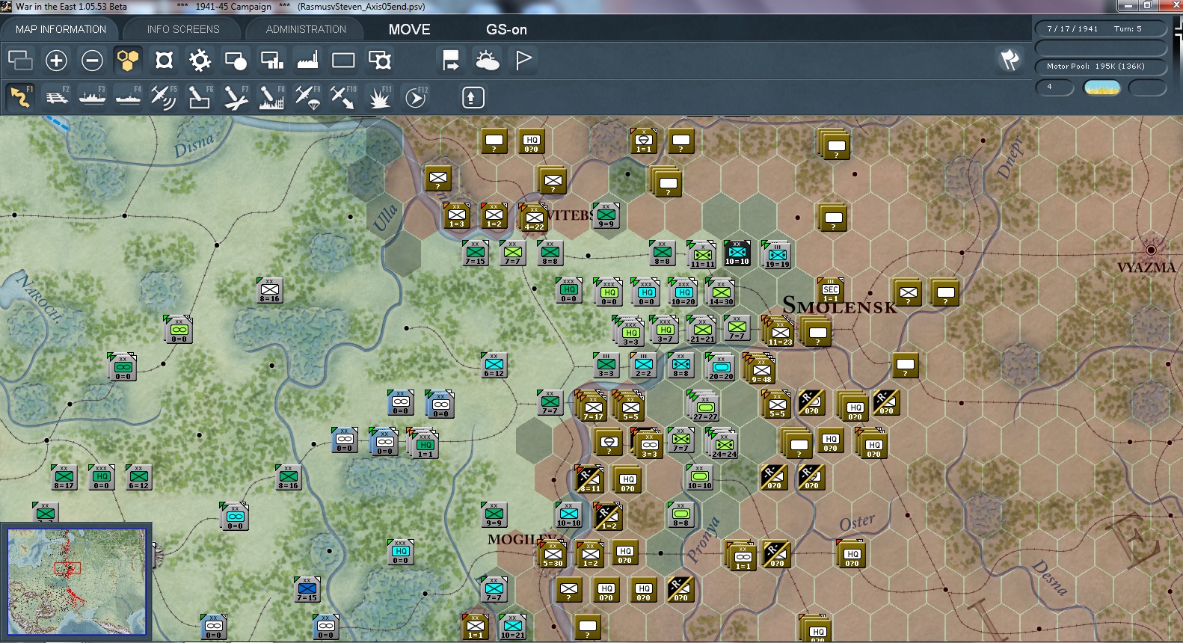Click the rectangle-with-unit-symbol toolbar icon
This screenshot has height=643, width=1183.
tap(380, 61)
